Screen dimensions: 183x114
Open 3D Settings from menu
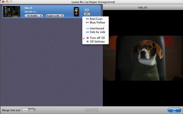[x=95, y=41]
